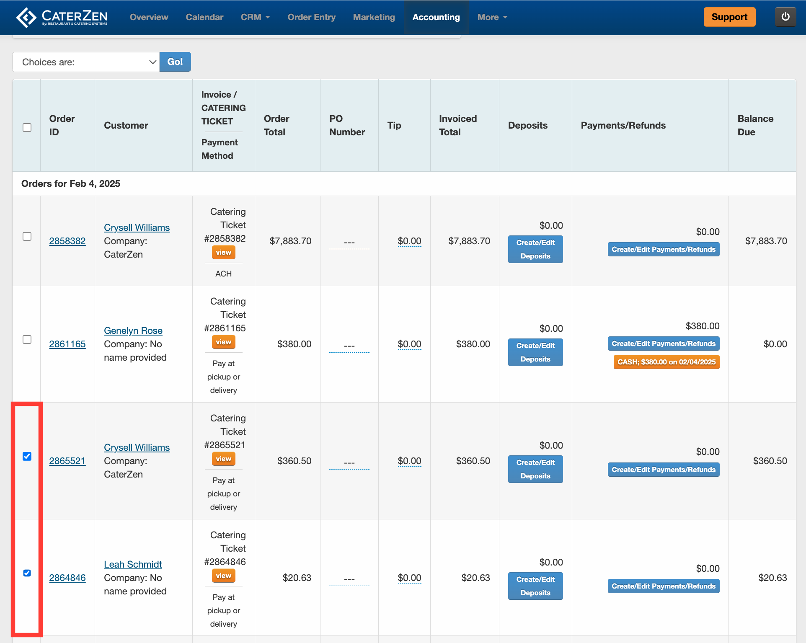Toggle the select-all checkbox in table header

27,127
